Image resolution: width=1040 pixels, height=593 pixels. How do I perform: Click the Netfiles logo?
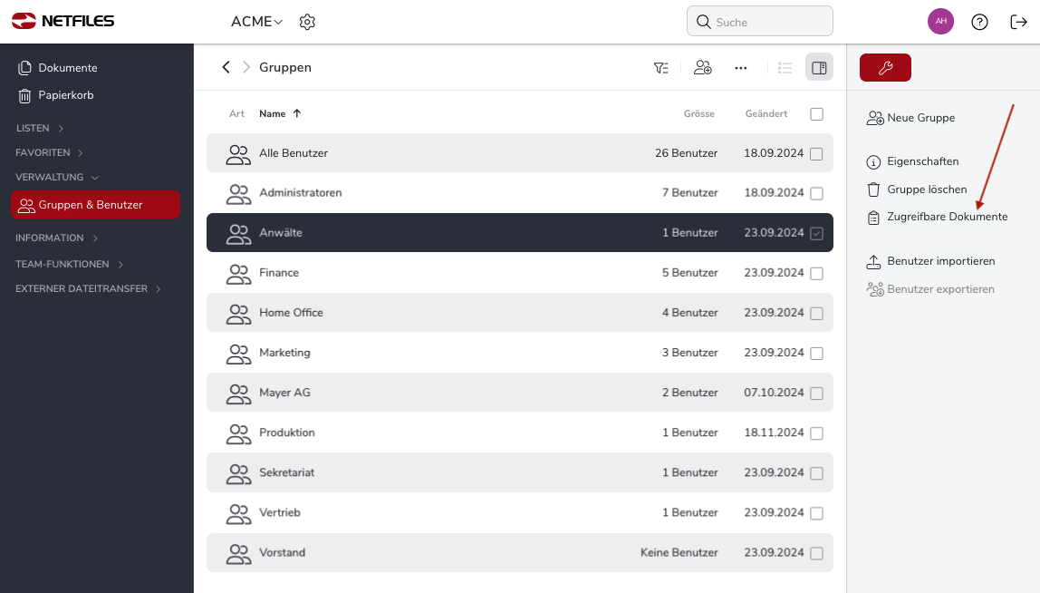click(63, 21)
